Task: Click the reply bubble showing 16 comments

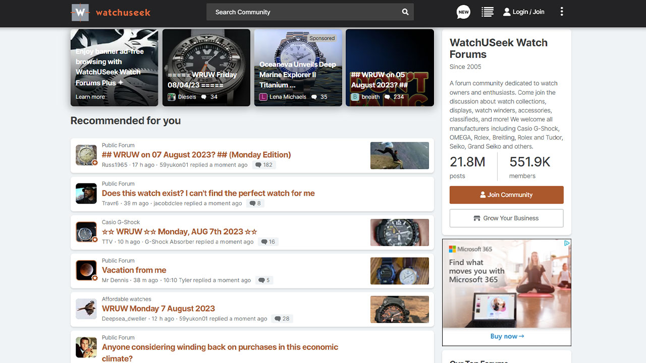Action: click(268, 241)
